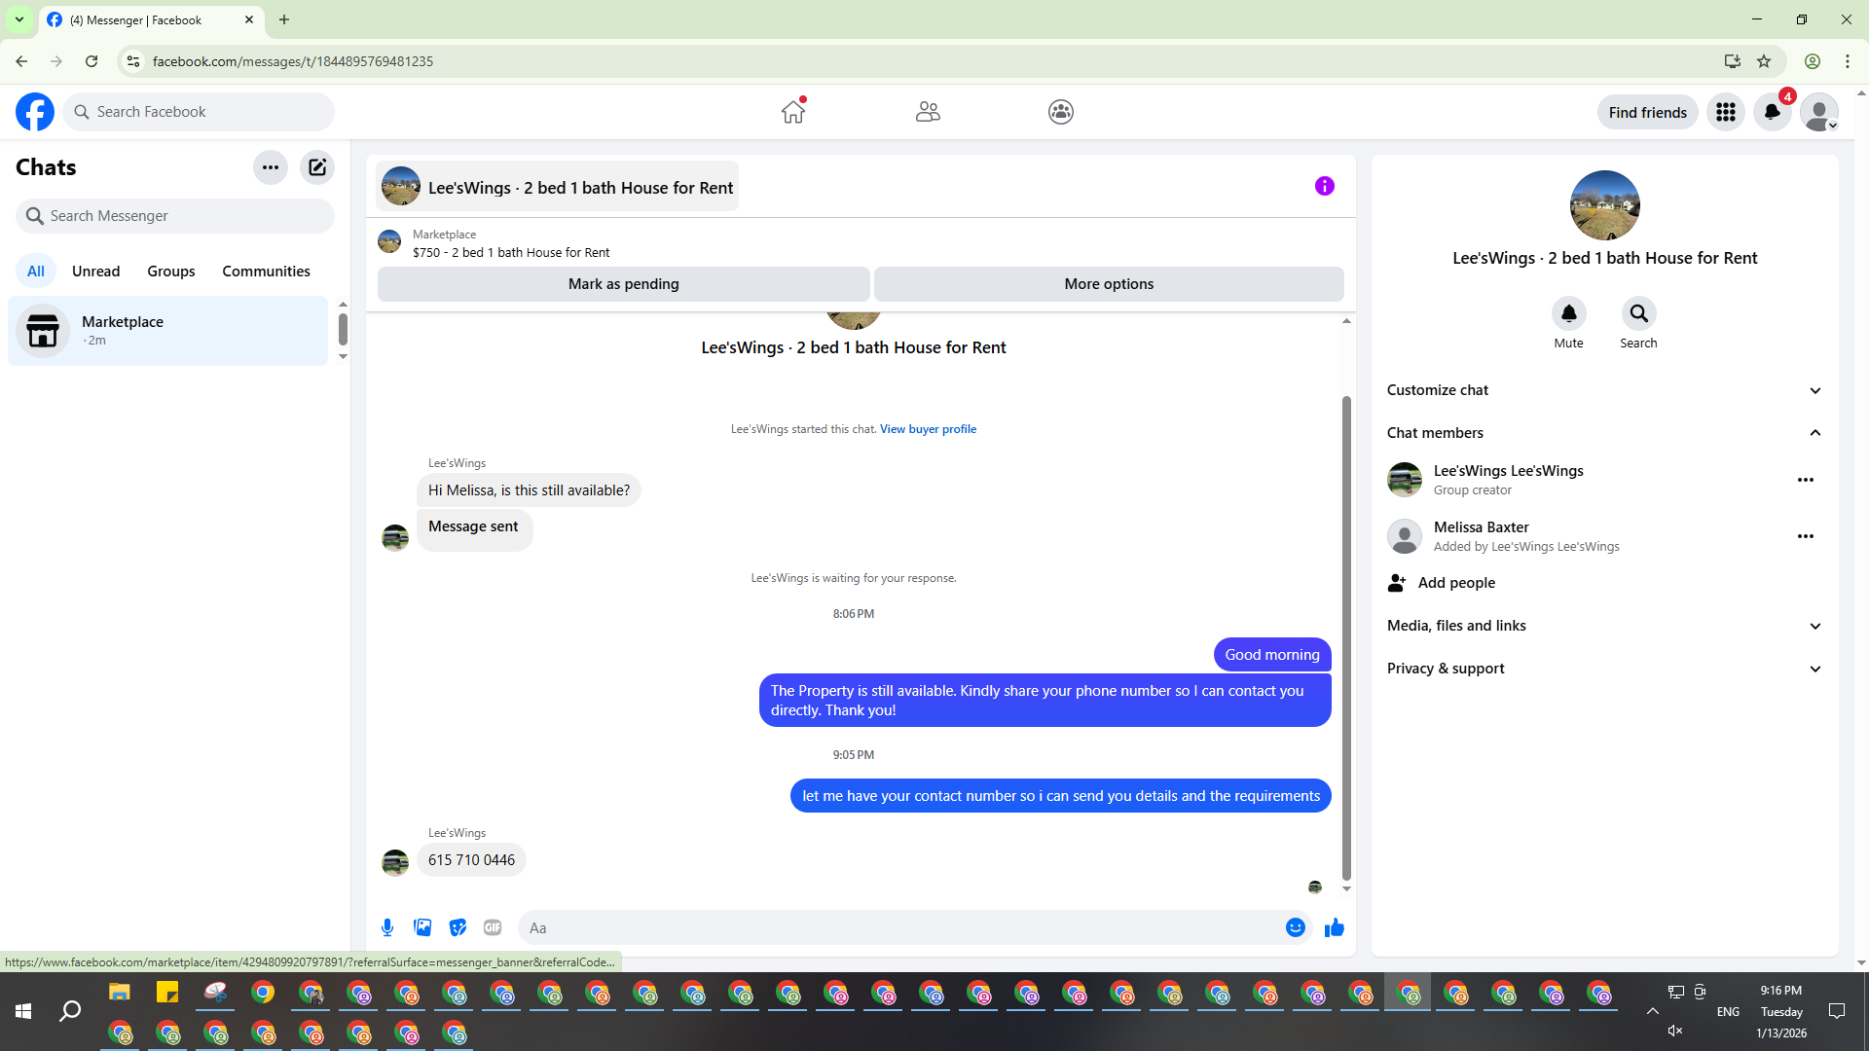This screenshot has height=1051, width=1869.
Task: Mute this conversation
Action: (1568, 314)
